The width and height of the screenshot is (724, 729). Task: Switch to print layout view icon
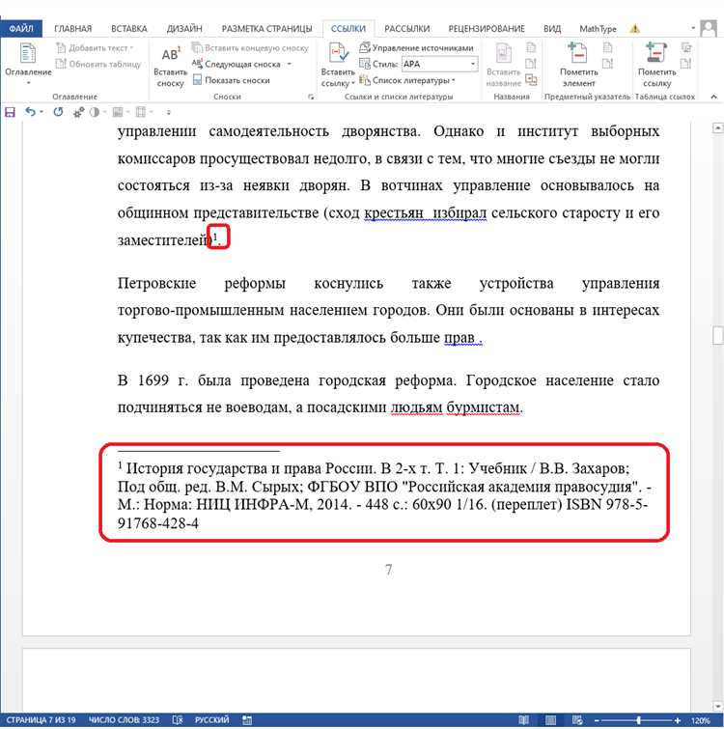click(550, 720)
